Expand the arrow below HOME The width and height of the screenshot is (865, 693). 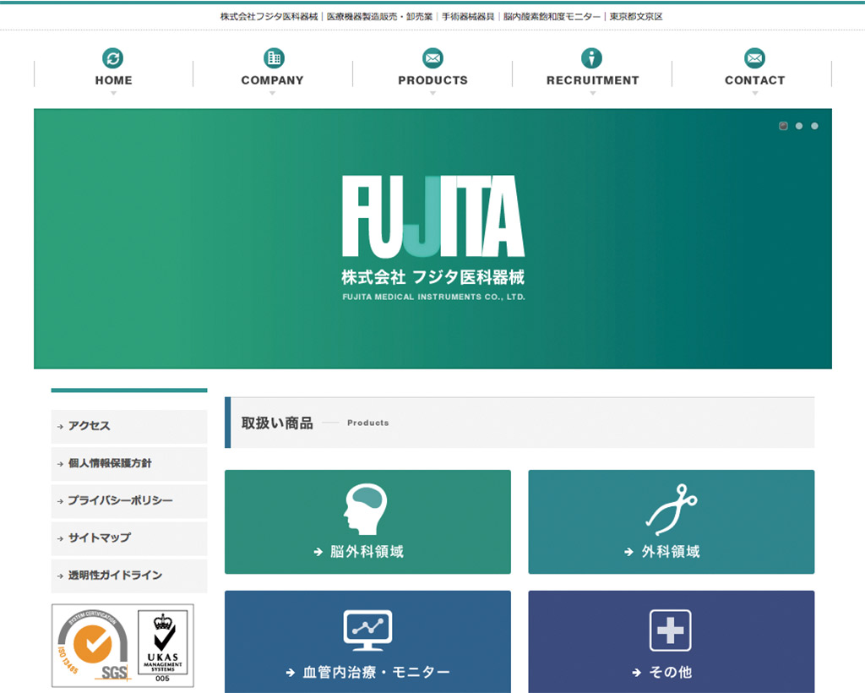coord(114,93)
